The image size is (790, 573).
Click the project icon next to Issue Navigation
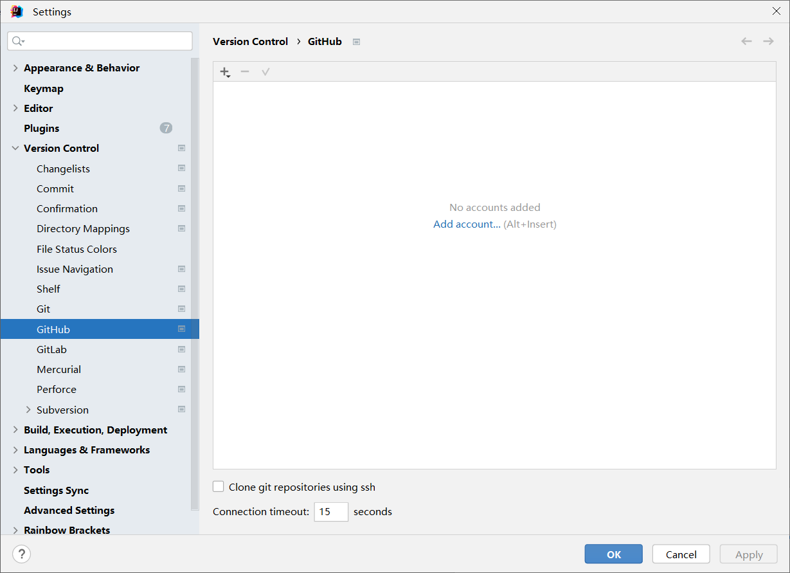pyautogui.click(x=181, y=269)
